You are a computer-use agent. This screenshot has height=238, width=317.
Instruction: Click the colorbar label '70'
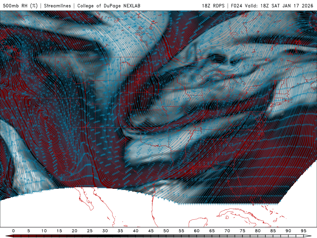(227, 231)
